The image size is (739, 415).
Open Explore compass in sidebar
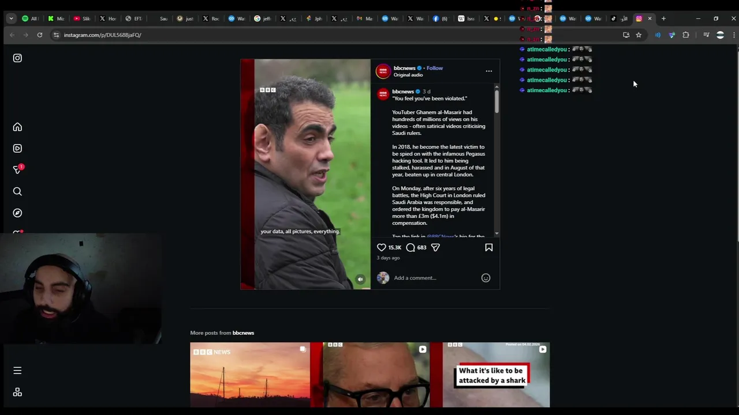tap(17, 213)
